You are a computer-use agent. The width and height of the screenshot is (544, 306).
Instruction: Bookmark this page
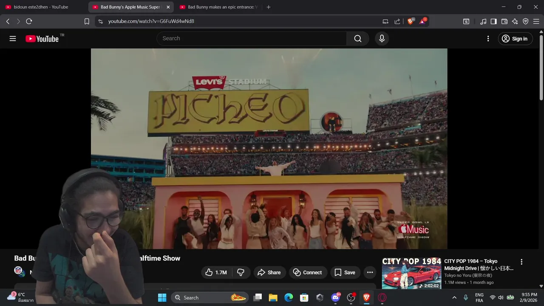(x=87, y=21)
